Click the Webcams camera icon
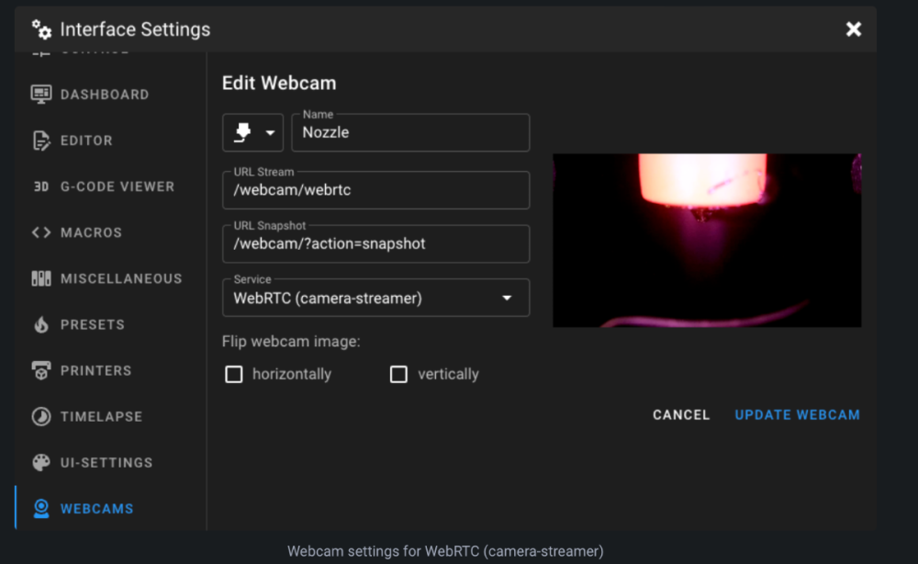Image resolution: width=918 pixels, height=564 pixels. coord(40,507)
